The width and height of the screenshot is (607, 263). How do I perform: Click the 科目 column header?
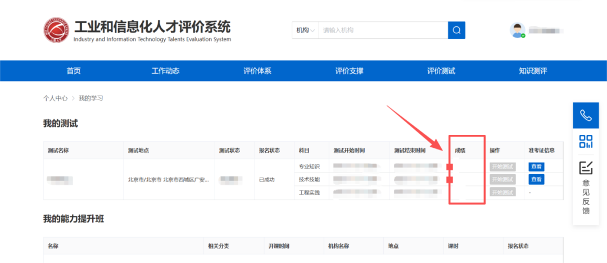304,150
